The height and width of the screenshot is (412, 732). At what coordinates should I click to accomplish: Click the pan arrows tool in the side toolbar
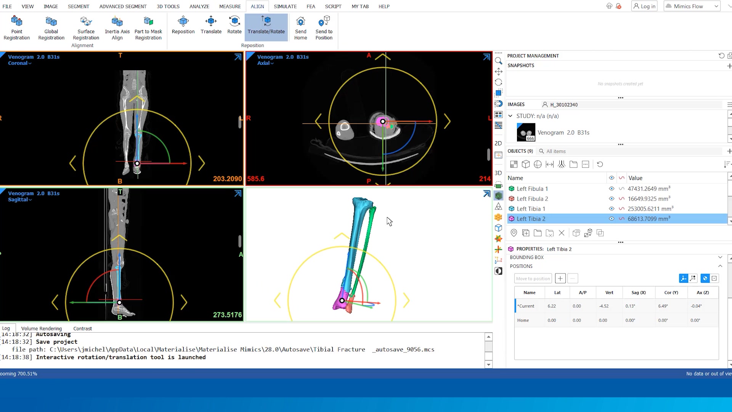click(x=498, y=72)
